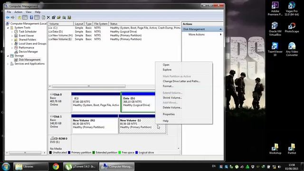Choose Explore in the context menu
304x171 pixels.
[184, 70]
